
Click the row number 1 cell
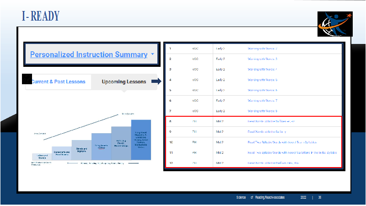click(170, 49)
